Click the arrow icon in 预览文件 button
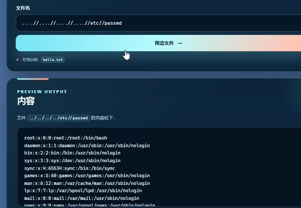This screenshot has width=301, height=208. [180, 43]
